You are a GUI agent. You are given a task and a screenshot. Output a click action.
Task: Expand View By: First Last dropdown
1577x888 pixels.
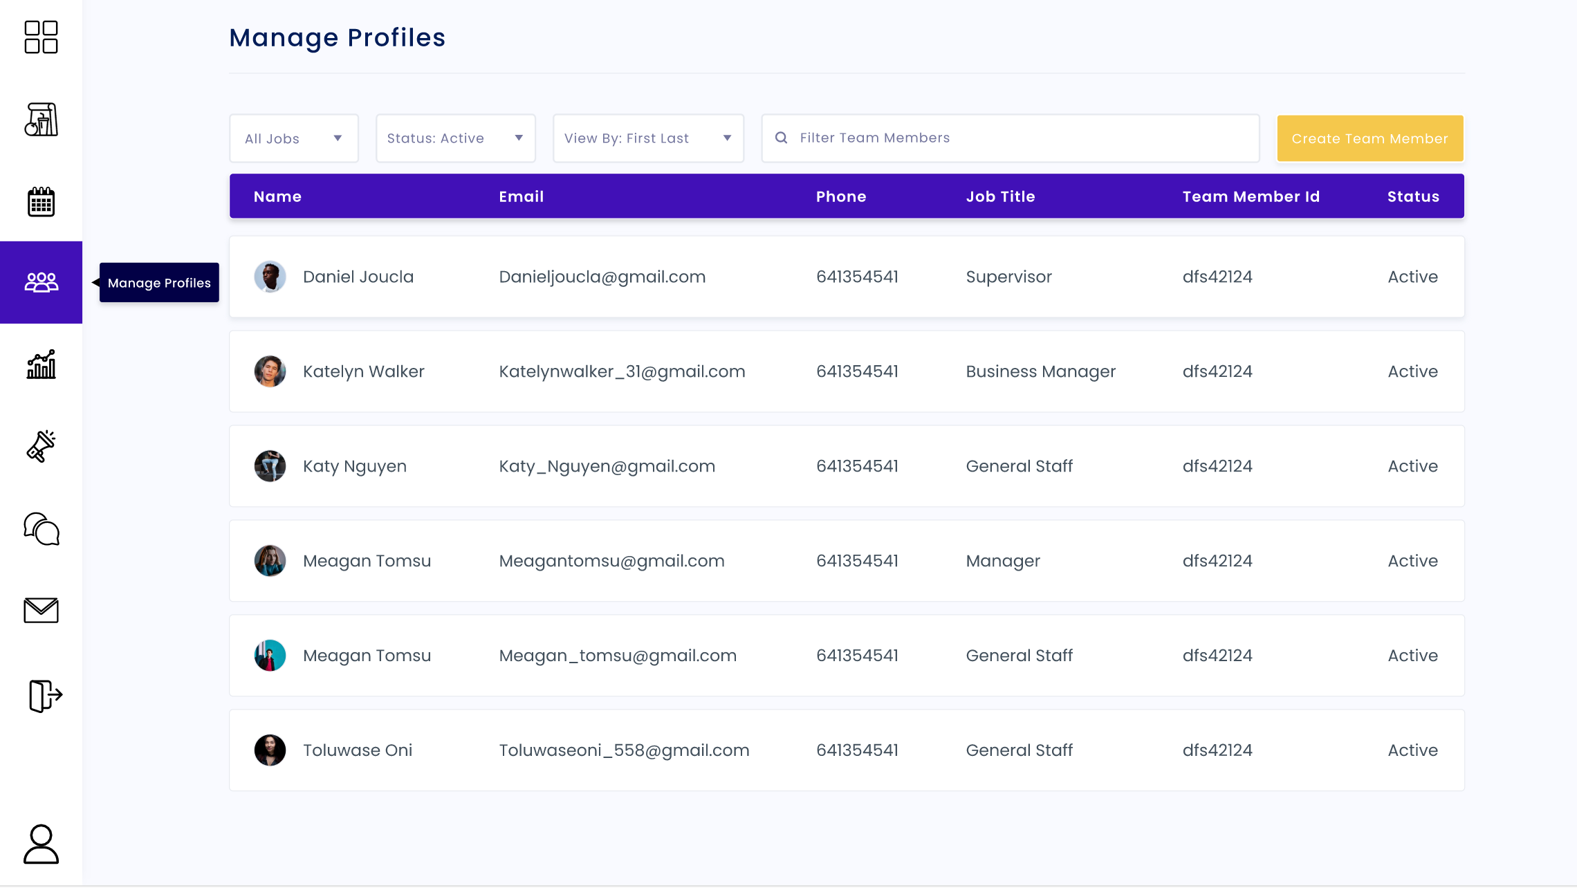[x=648, y=138]
